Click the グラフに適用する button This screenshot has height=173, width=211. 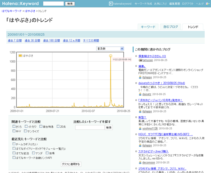[x=71, y=164]
